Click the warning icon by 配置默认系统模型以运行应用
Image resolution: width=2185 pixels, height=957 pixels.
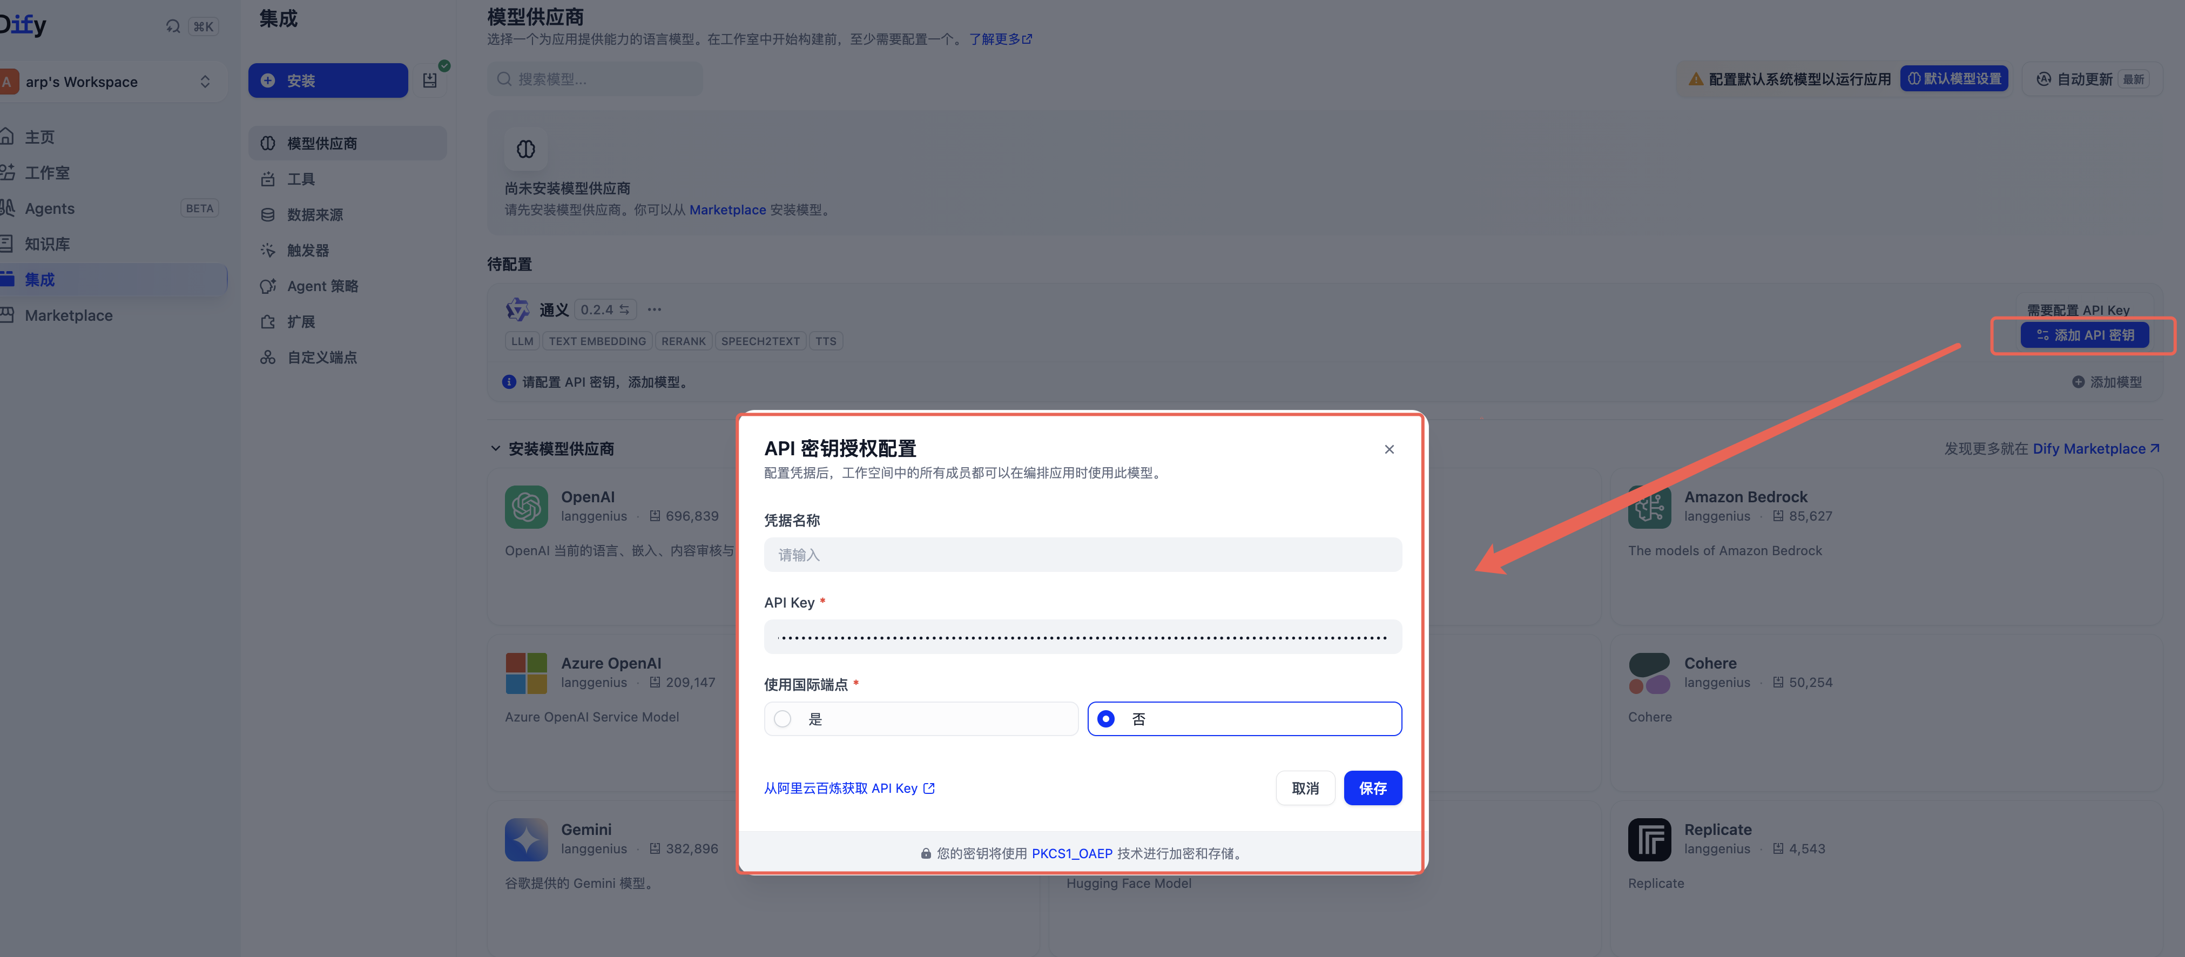(1696, 79)
